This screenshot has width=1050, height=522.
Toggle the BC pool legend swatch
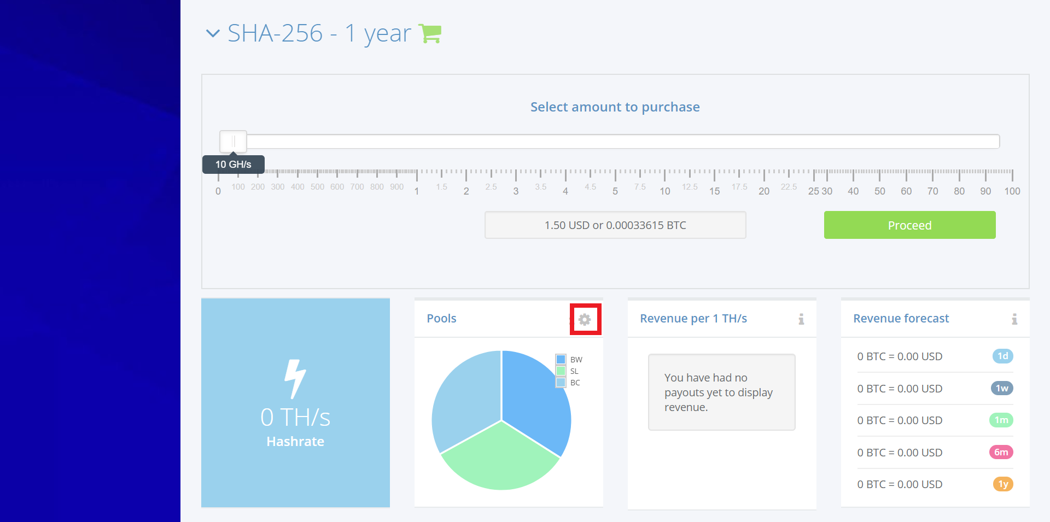[x=561, y=383]
